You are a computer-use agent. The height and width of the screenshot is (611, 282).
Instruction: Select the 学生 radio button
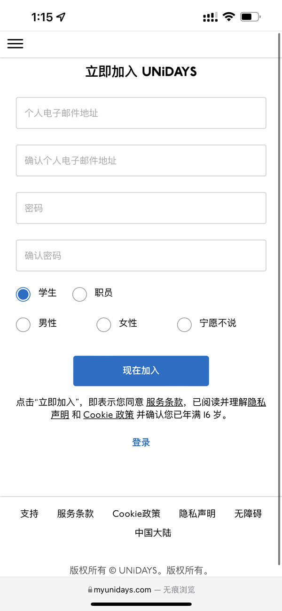[x=23, y=294]
